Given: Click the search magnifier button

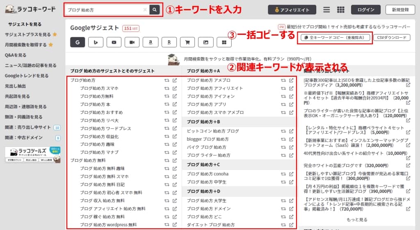Looking at the screenshot, I should point(155,10).
